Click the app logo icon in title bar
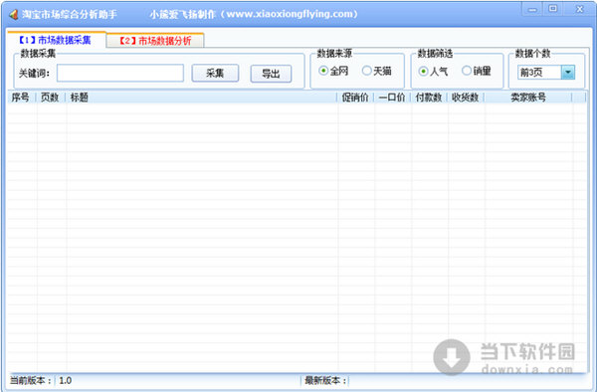The width and height of the screenshot is (597, 392). coord(14,15)
